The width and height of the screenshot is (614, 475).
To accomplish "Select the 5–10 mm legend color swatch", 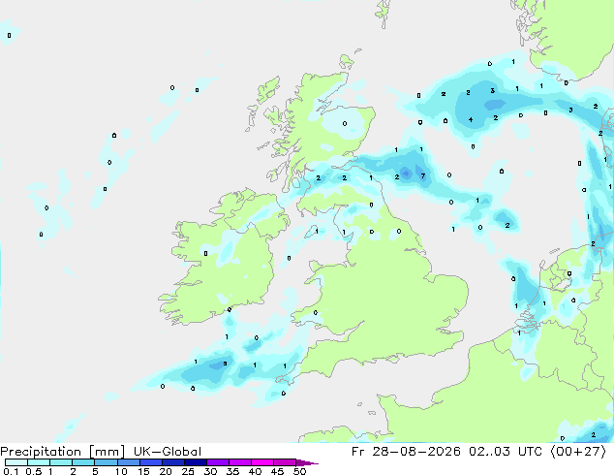I will pos(106,462).
